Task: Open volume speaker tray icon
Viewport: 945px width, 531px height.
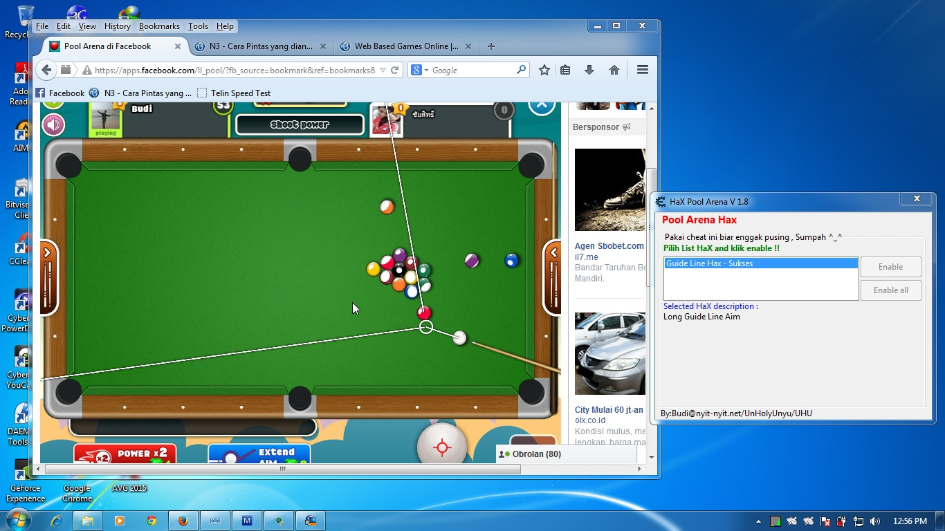Action: click(x=875, y=521)
